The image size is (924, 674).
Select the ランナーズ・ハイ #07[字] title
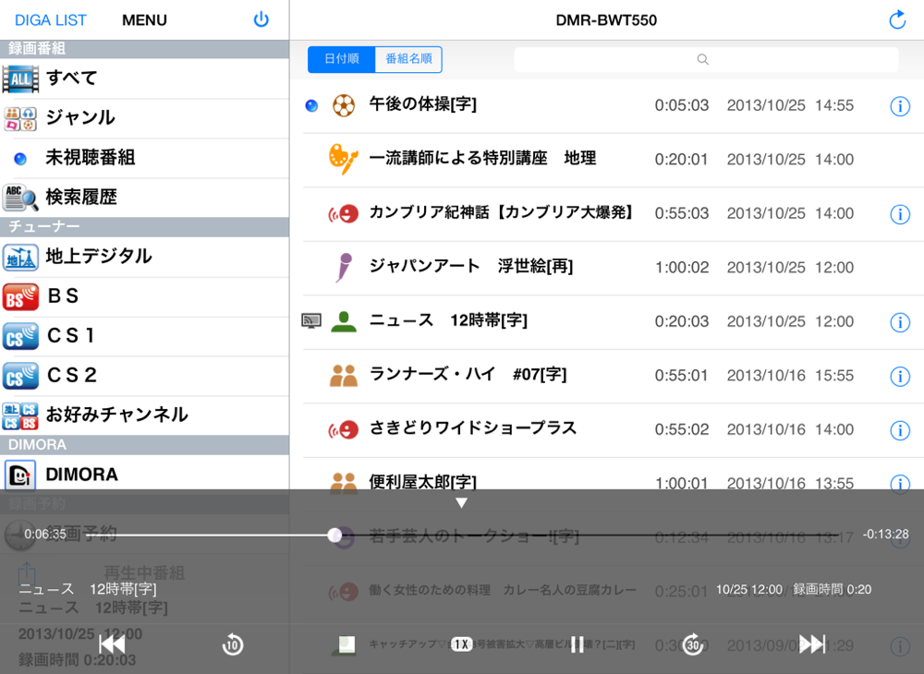point(468,374)
